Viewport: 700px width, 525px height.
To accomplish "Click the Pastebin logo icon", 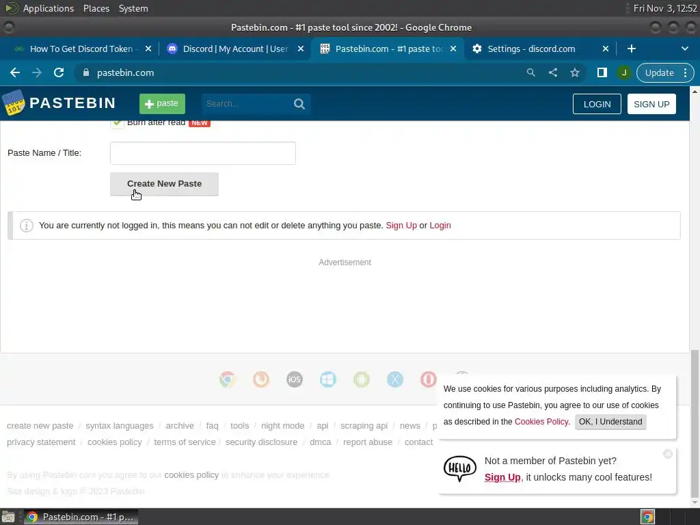I will tap(14, 103).
